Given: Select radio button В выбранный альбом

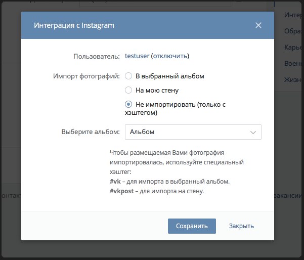Looking at the screenshot, I should pyautogui.click(x=128, y=76).
